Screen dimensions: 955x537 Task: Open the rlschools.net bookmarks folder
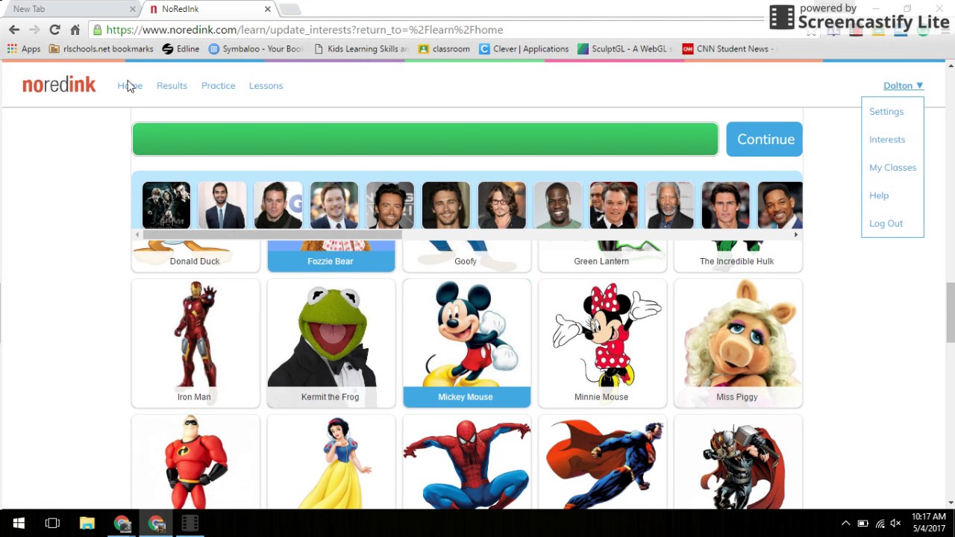(101, 49)
